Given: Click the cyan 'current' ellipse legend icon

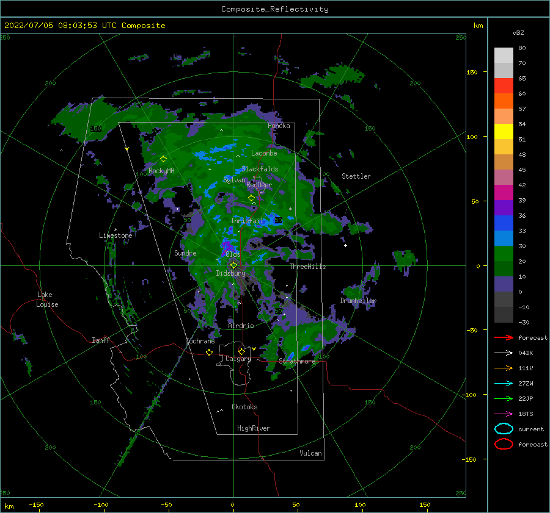Looking at the screenshot, I should pos(504,429).
